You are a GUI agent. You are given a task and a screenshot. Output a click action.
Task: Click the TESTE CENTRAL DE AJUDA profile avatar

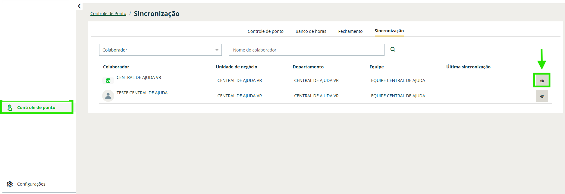(x=108, y=96)
